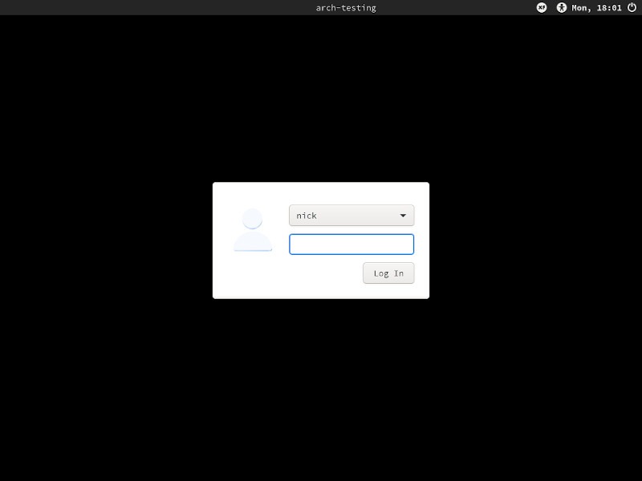This screenshot has height=481, width=642.
Task: Click the dropdown arrow beside the name nick
Action: point(404,215)
